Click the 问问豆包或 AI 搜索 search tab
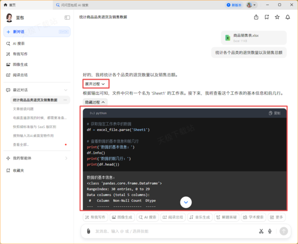Image resolution: width=298 pixels, height=244 pixels. [72, 5]
